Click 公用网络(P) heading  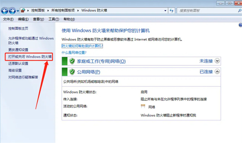[x=89, y=72]
